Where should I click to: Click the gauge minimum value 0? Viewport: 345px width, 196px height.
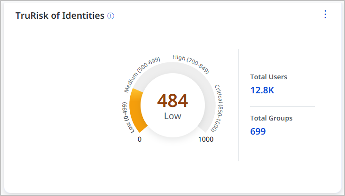click(x=140, y=139)
